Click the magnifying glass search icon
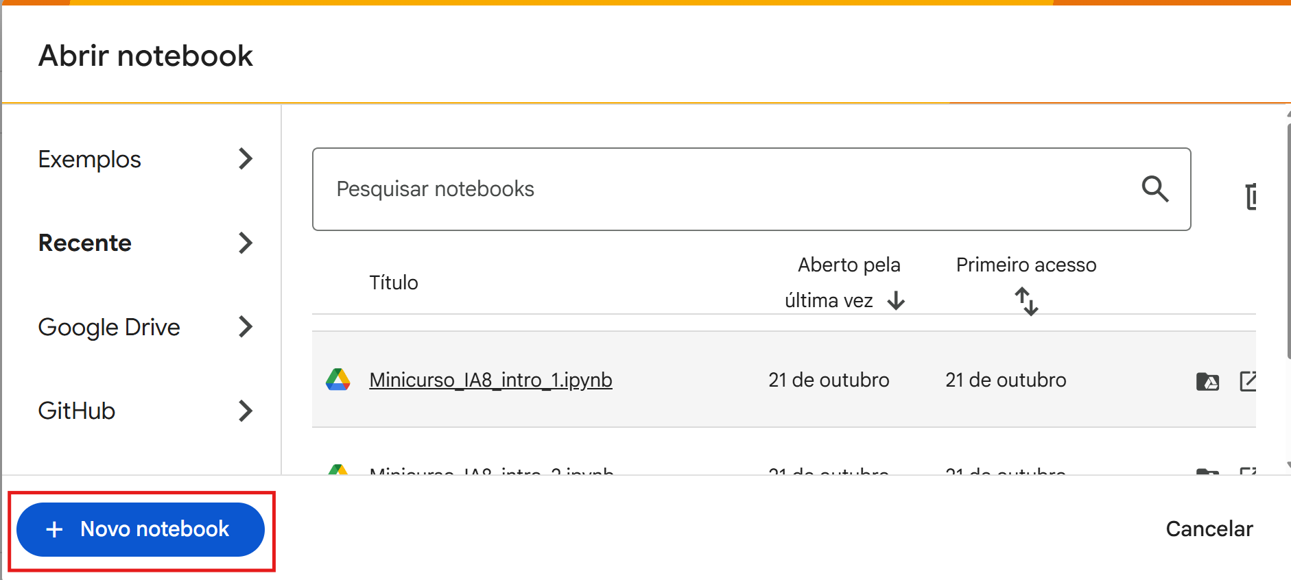1291x580 pixels. pyautogui.click(x=1155, y=189)
